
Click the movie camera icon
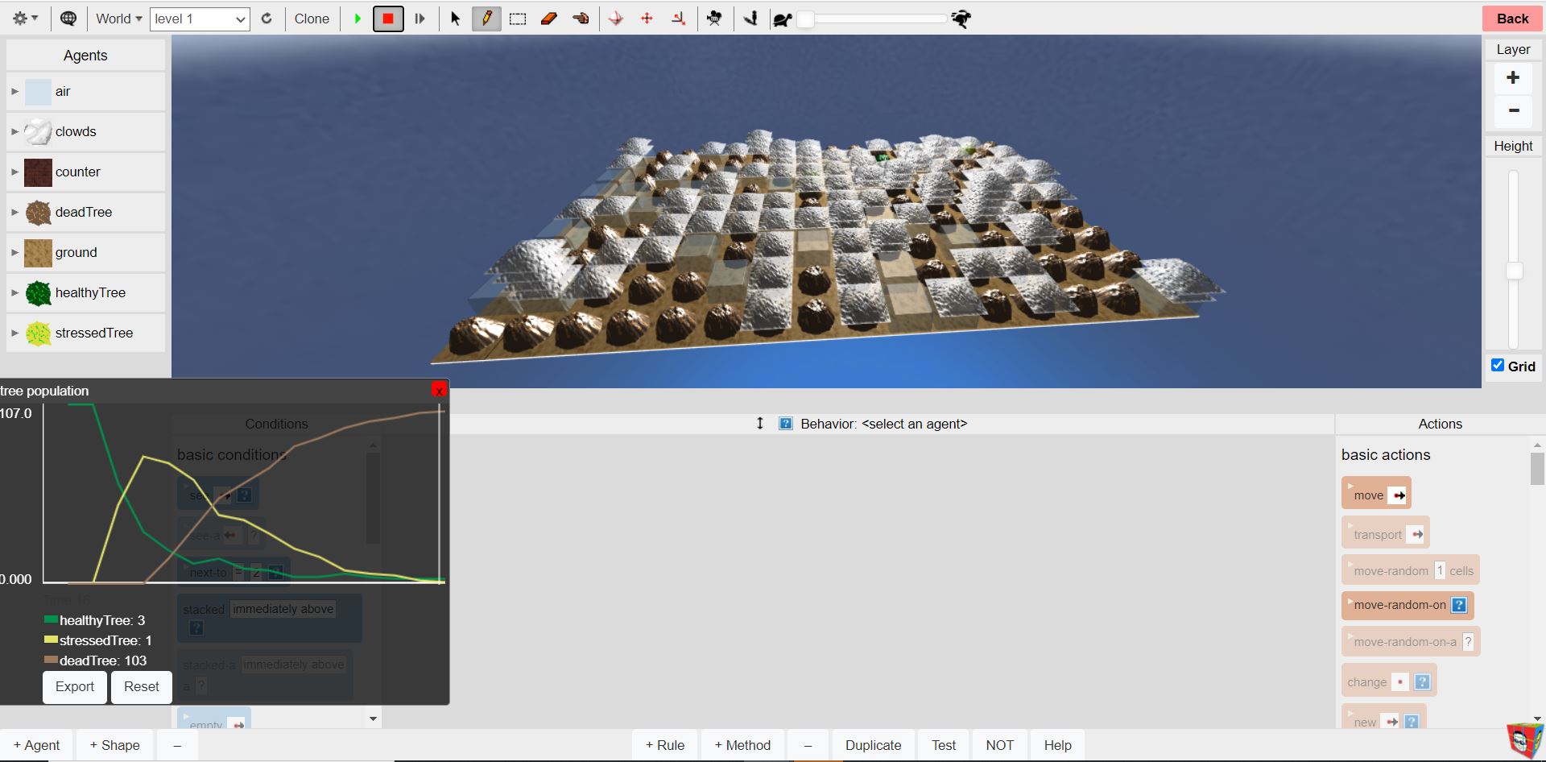pos(714,19)
